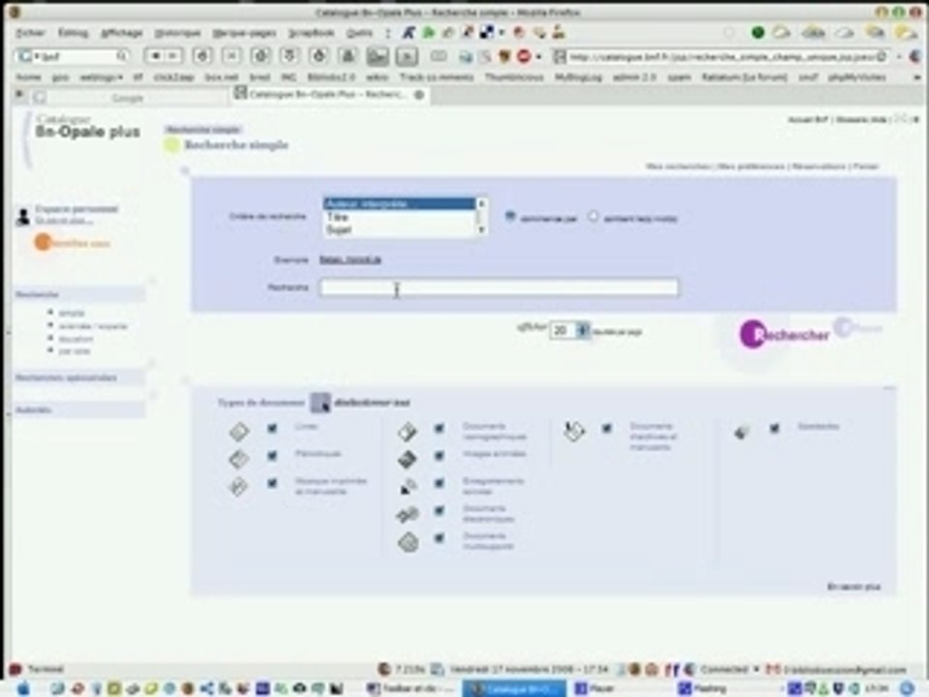Click the Documents multisupports type icon
This screenshot has height=697, width=929.
coord(407,542)
